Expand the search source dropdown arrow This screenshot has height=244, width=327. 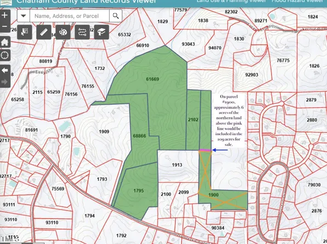point(24,16)
